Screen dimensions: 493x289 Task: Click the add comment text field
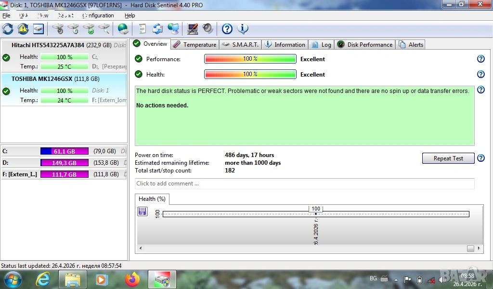(x=304, y=184)
